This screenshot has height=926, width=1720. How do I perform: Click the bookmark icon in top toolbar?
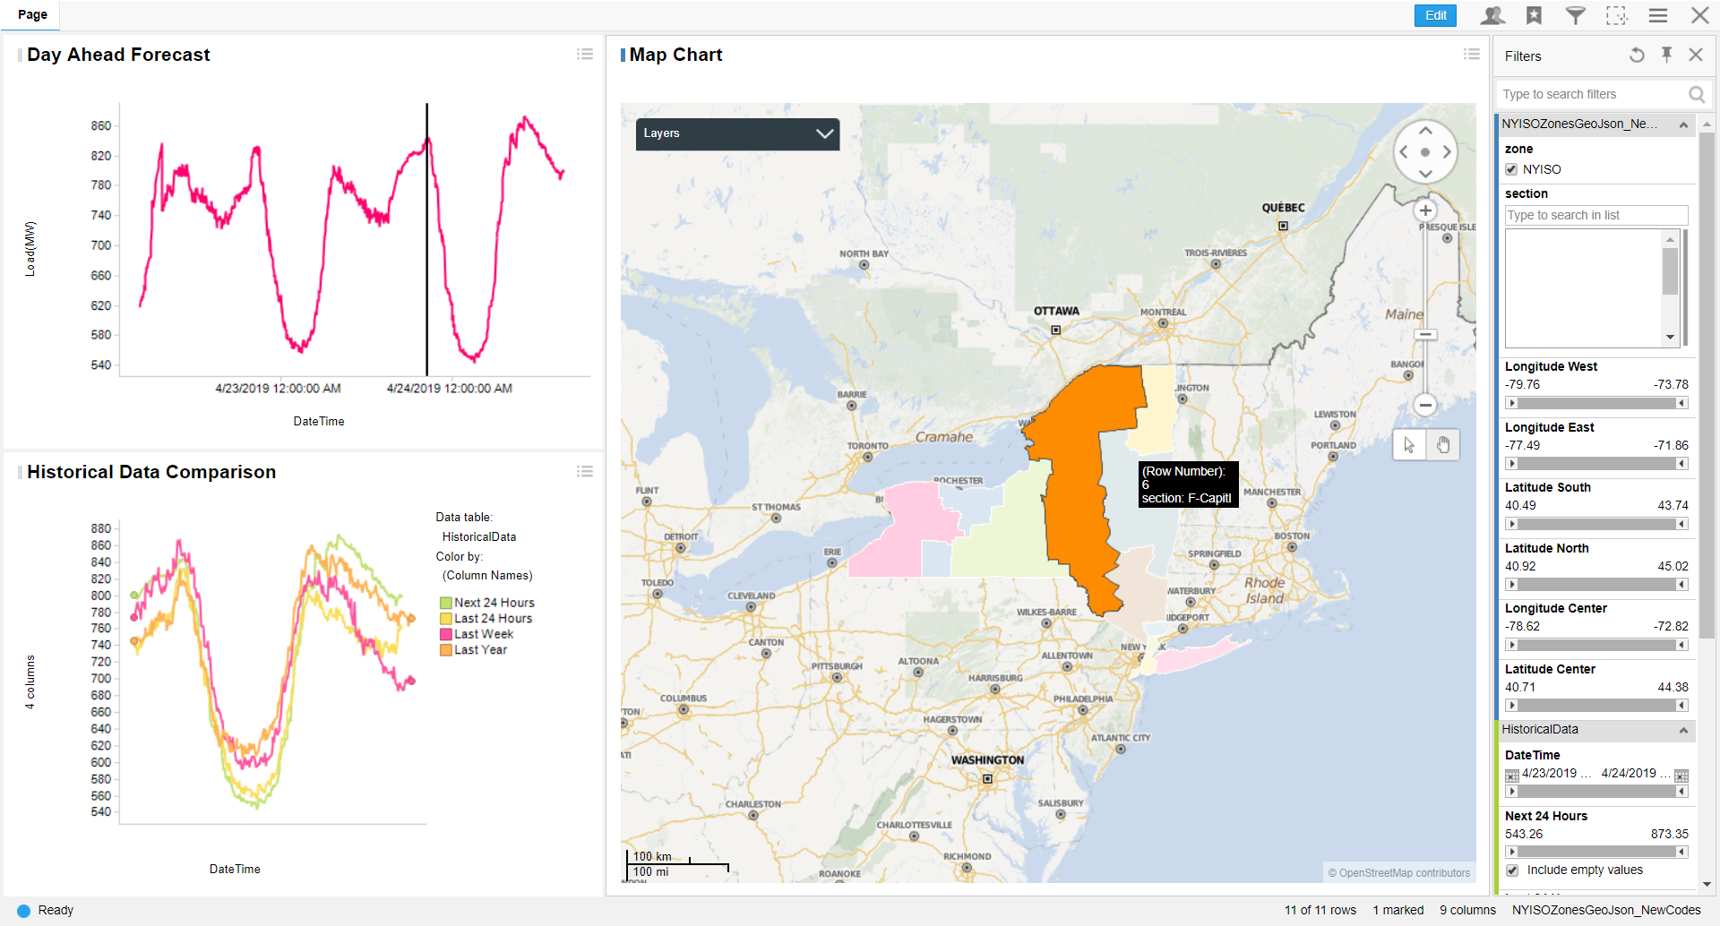1534,15
